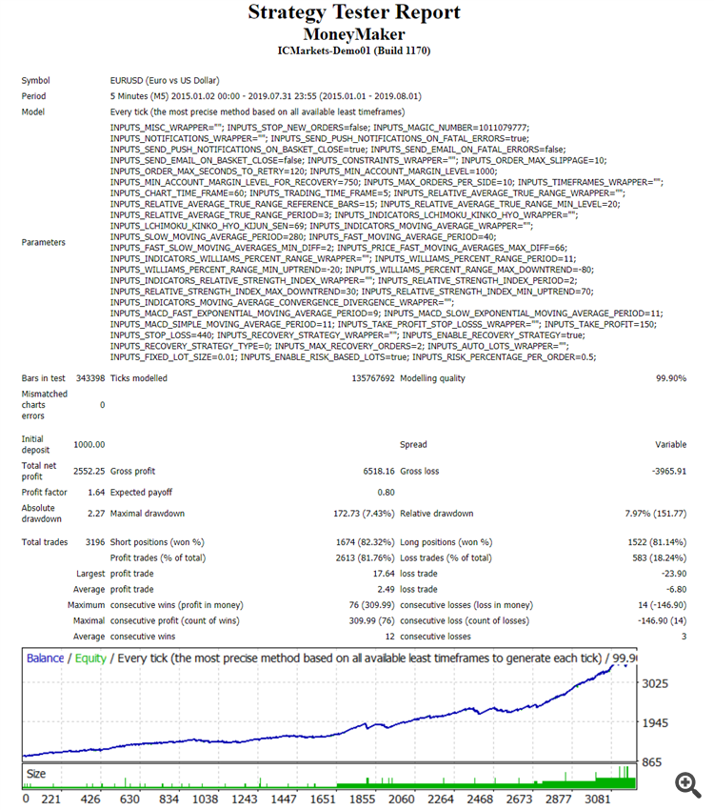Viewport: 714px width, 810px height.
Task: Click Total trades value 3196
Action: click(95, 542)
